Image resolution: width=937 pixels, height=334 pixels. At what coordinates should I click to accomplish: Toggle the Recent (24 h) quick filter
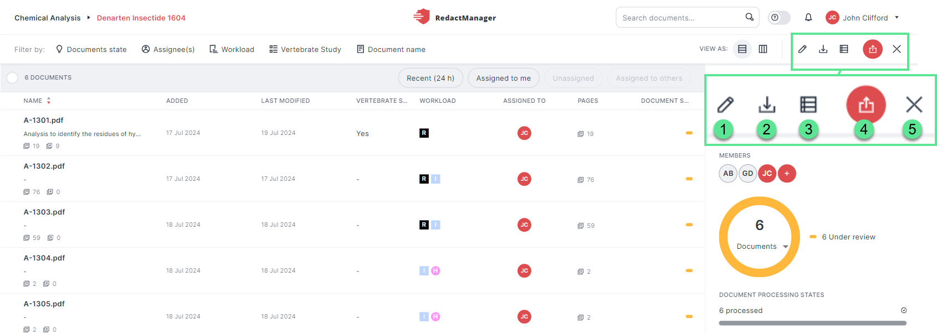click(x=431, y=78)
